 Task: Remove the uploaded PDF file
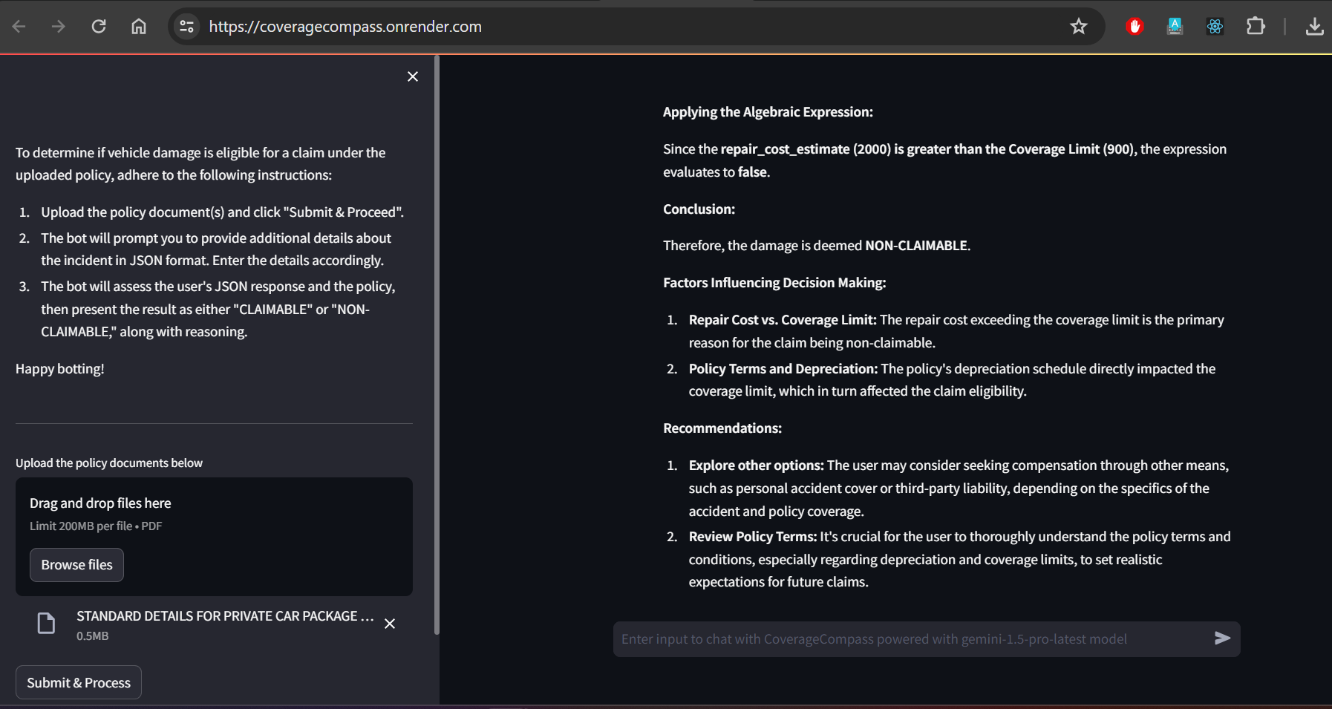tap(390, 624)
